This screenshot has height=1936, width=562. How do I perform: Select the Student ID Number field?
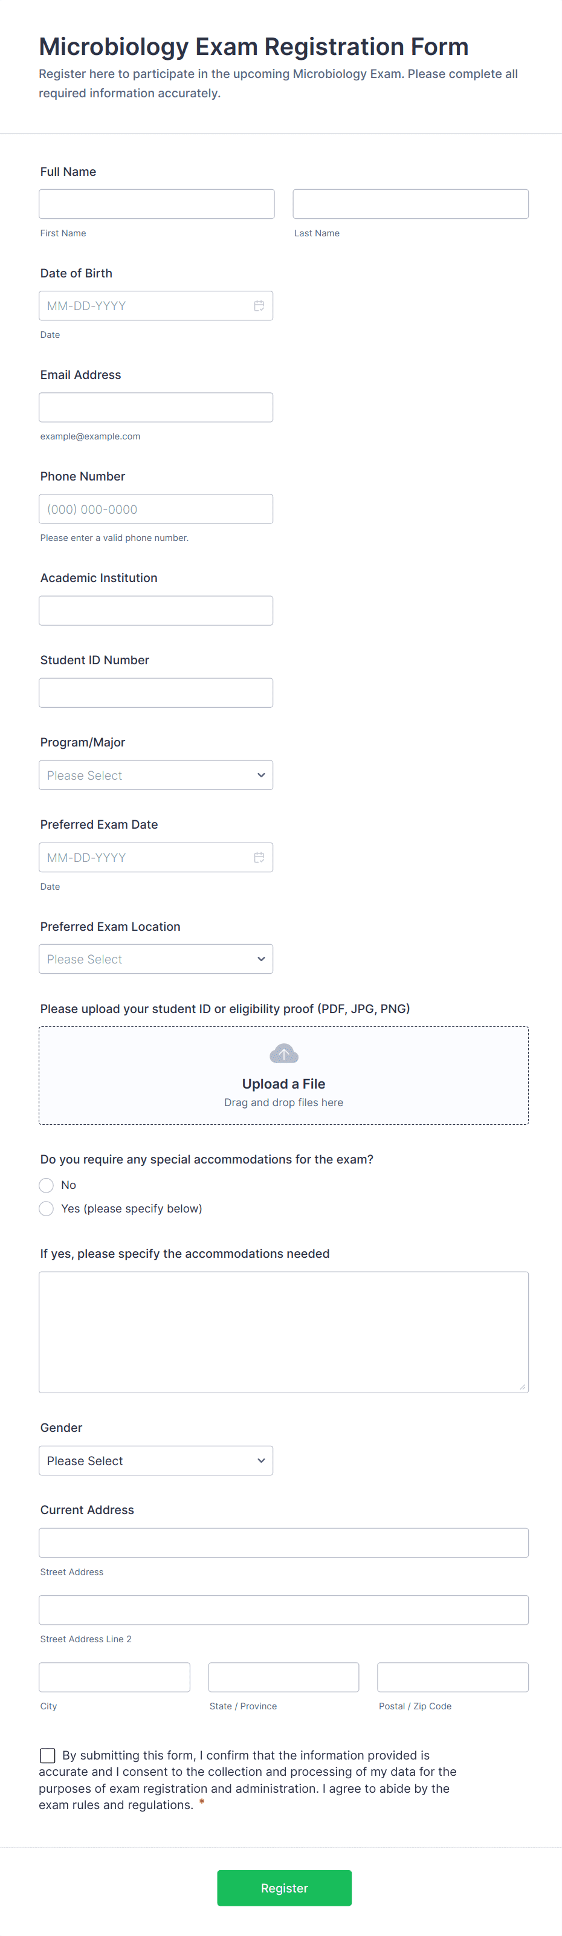coord(155,693)
